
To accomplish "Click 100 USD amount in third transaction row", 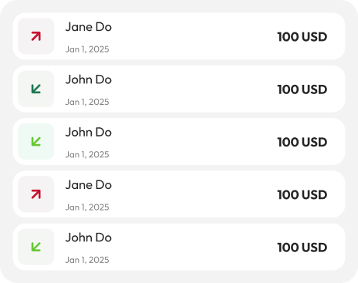I will coord(302,142).
